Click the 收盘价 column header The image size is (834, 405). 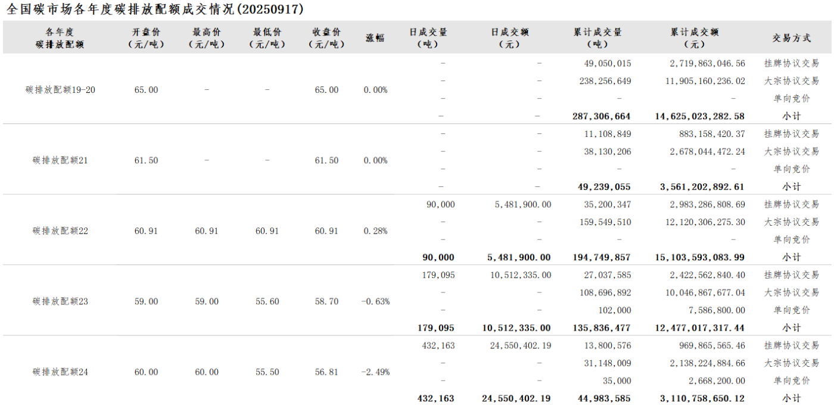(x=326, y=38)
